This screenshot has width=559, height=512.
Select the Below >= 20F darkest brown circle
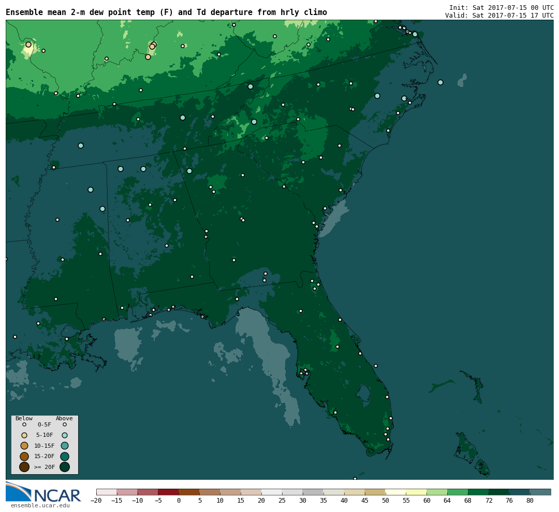24,466
